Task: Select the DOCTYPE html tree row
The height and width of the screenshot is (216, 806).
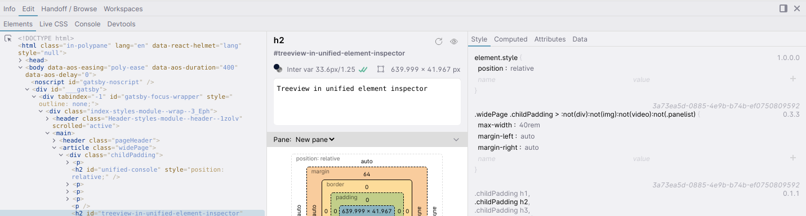Action: (x=46, y=38)
